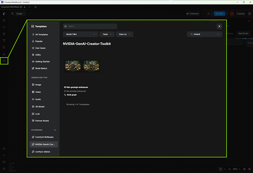The width and height of the screenshot is (253, 173).
Task: Select comfyui-ollama extension
Action: click(44, 152)
